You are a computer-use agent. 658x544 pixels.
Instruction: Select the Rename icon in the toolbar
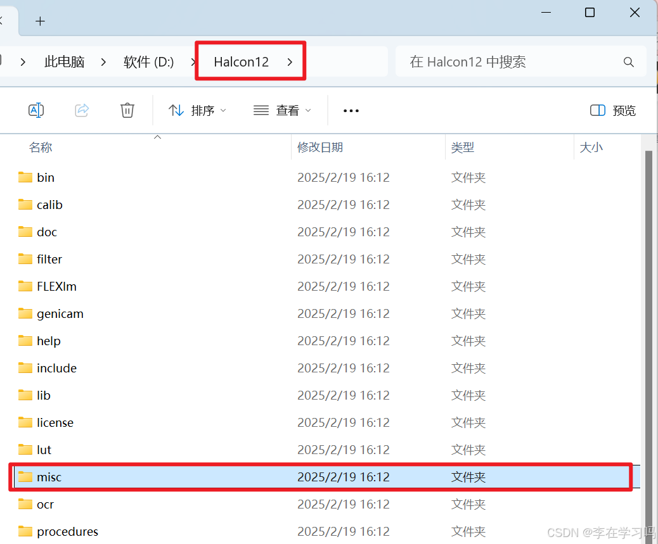(36, 110)
